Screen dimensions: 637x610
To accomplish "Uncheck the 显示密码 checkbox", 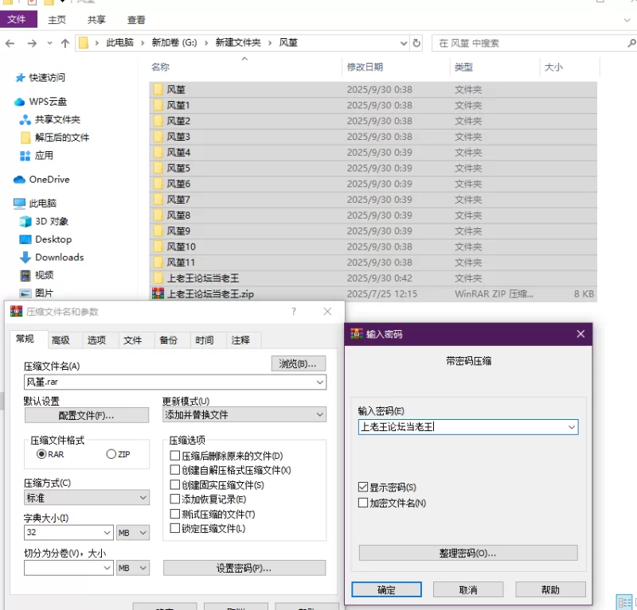I will pos(363,487).
